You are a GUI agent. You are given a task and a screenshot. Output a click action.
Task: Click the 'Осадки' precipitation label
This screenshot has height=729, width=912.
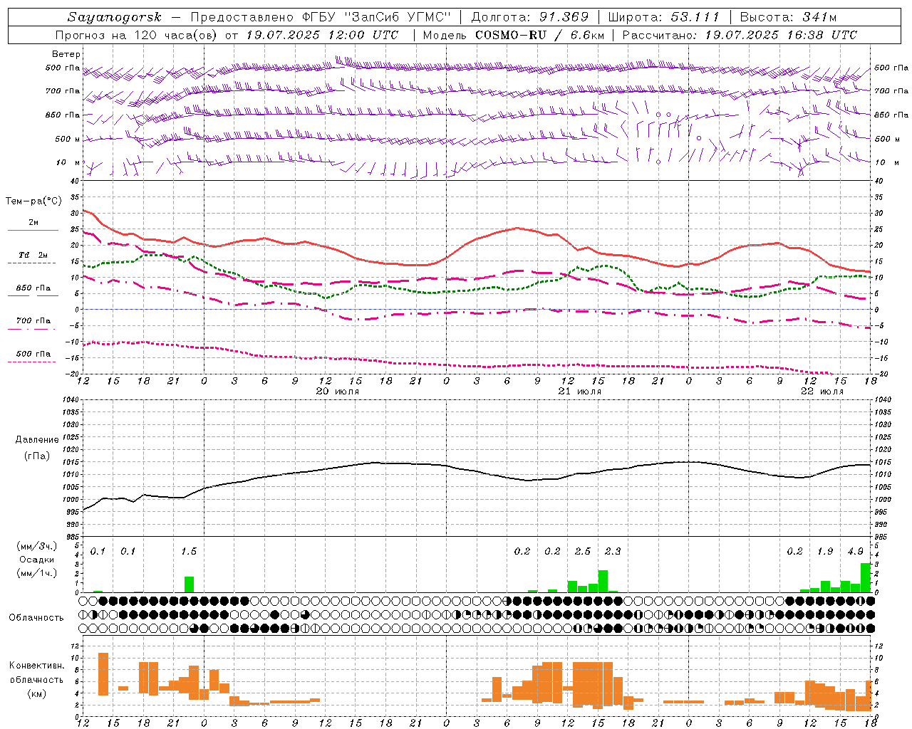[x=37, y=560]
